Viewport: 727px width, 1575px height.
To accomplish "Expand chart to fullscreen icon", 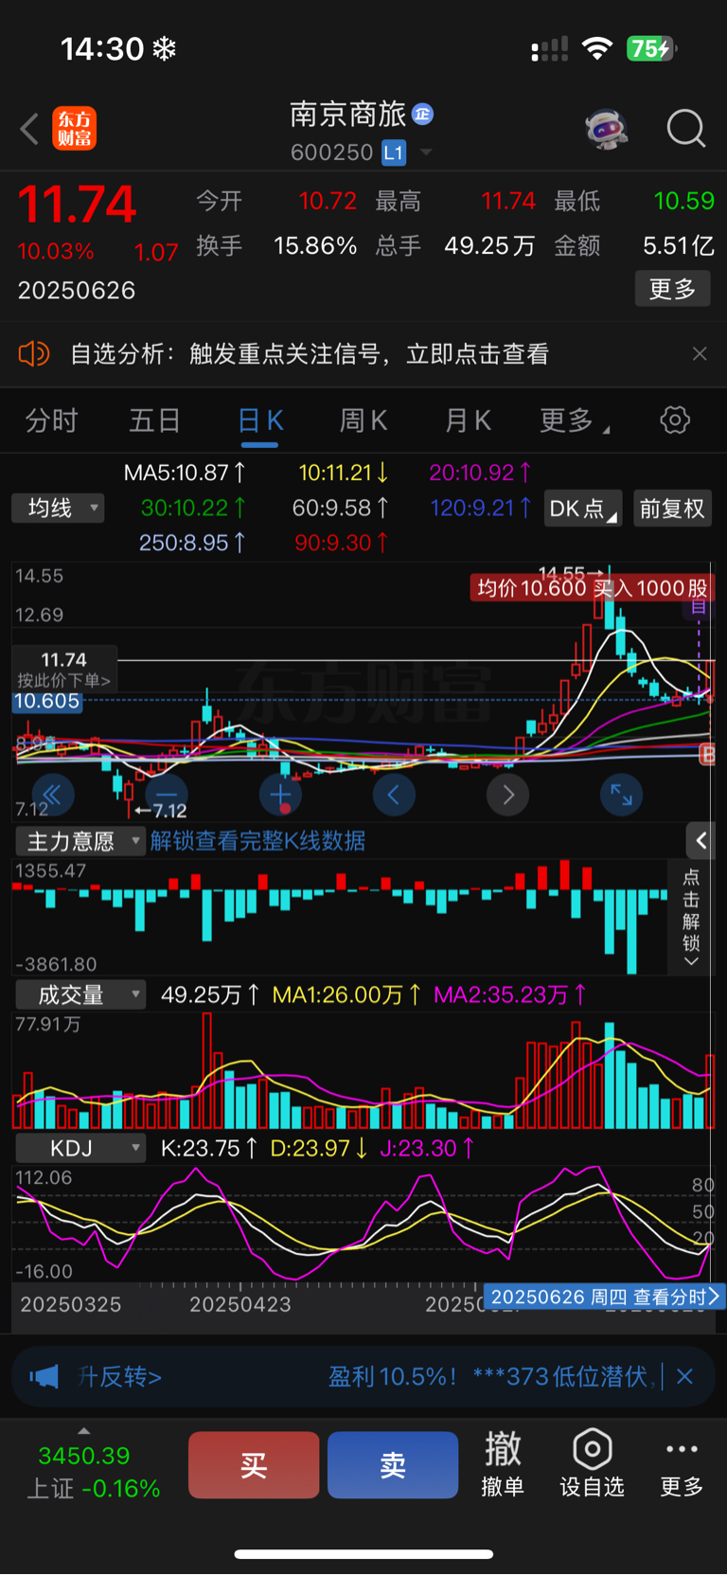I will (621, 795).
